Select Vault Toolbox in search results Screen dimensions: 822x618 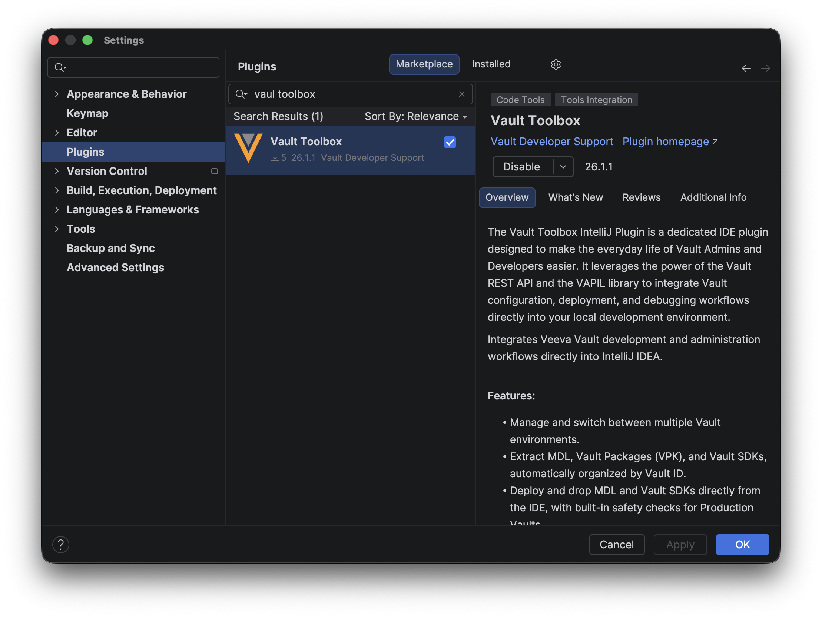351,150
